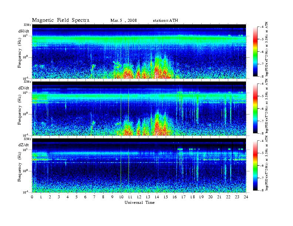Click the 12 tick label on the time axis
Viewport: 293px width, 226px height.
(x=139, y=197)
